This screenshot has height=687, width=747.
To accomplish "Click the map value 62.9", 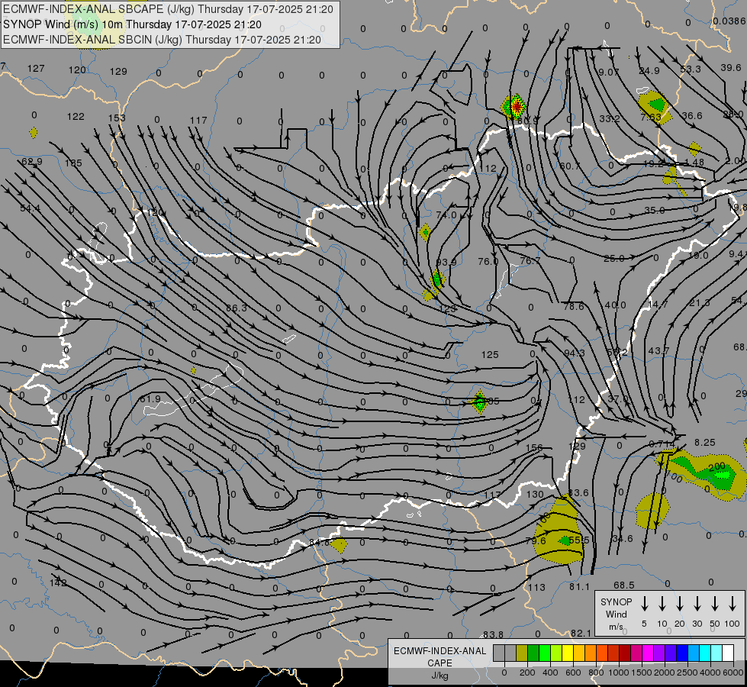I will 32,162.
